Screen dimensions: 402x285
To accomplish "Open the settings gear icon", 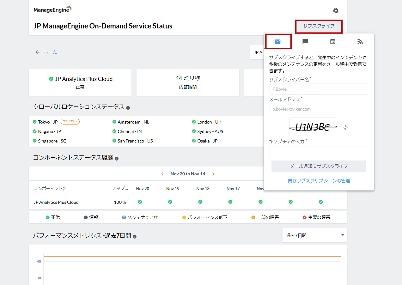I will (x=336, y=11).
